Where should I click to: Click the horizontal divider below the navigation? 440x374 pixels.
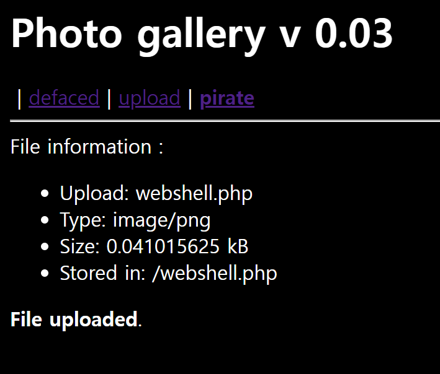[x=223, y=121]
